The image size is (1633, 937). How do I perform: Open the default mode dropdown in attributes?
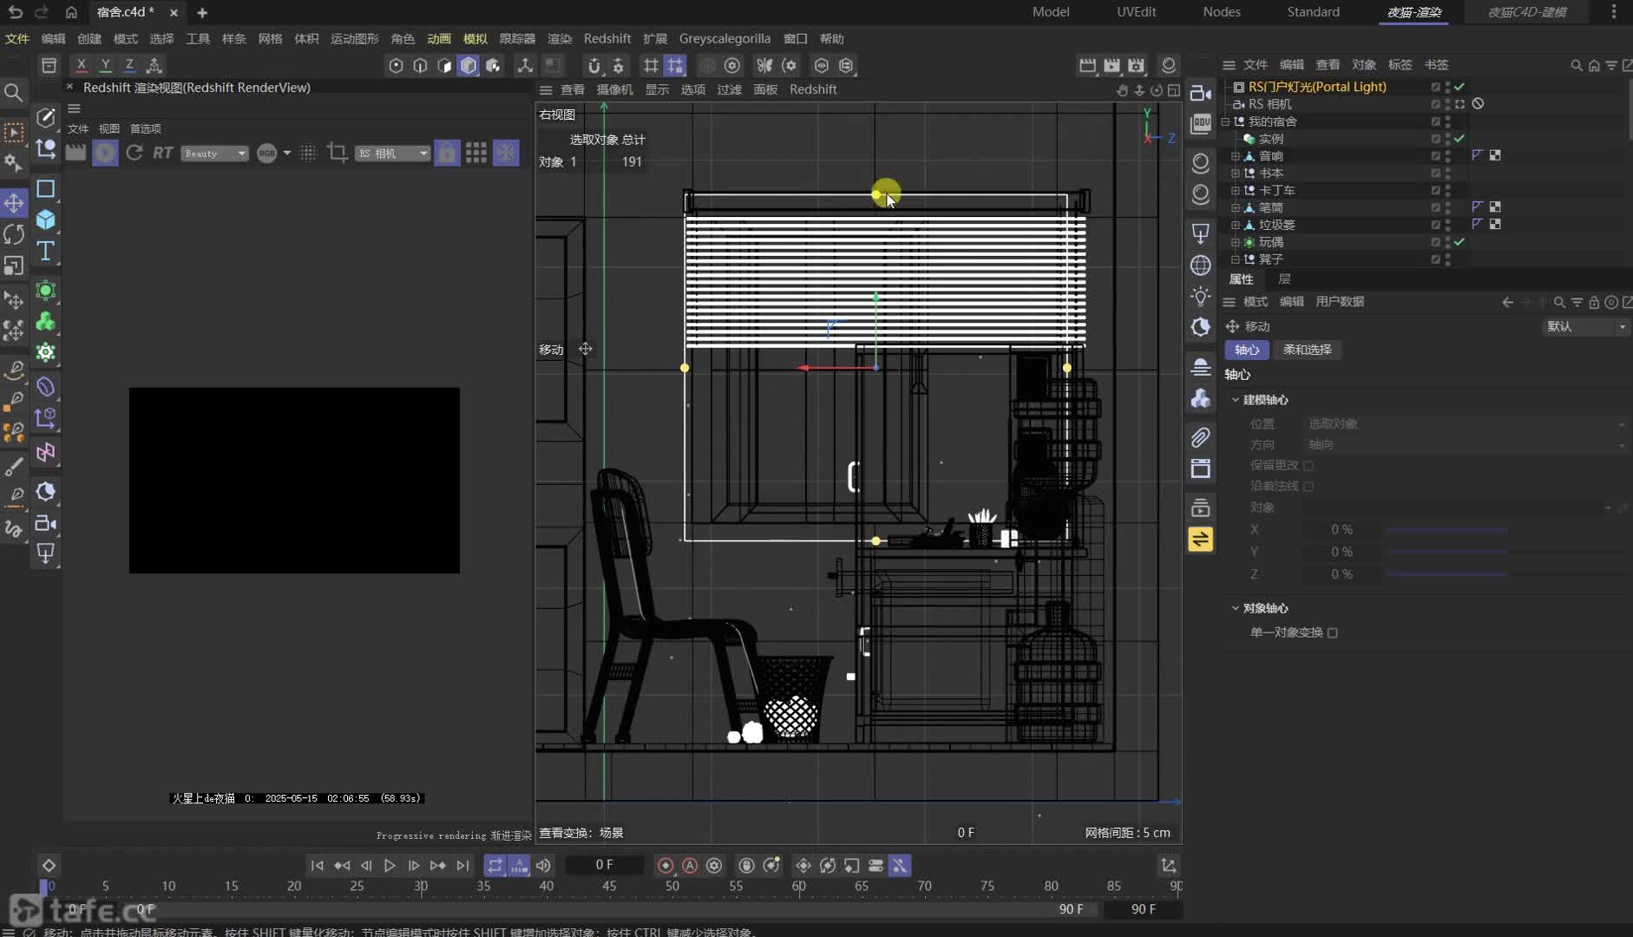[1585, 326]
